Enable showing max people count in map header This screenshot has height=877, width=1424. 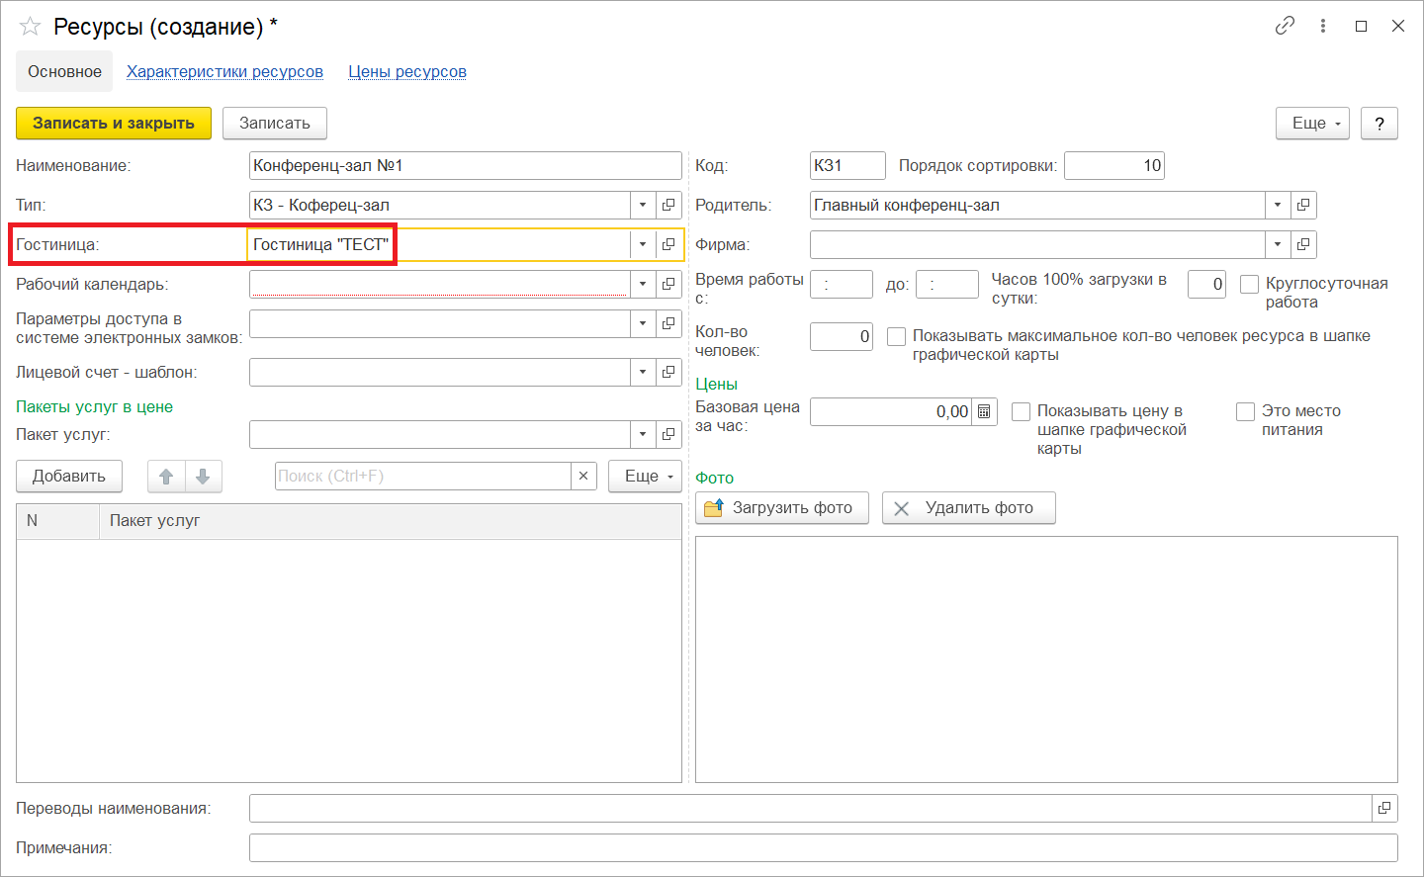coord(896,336)
